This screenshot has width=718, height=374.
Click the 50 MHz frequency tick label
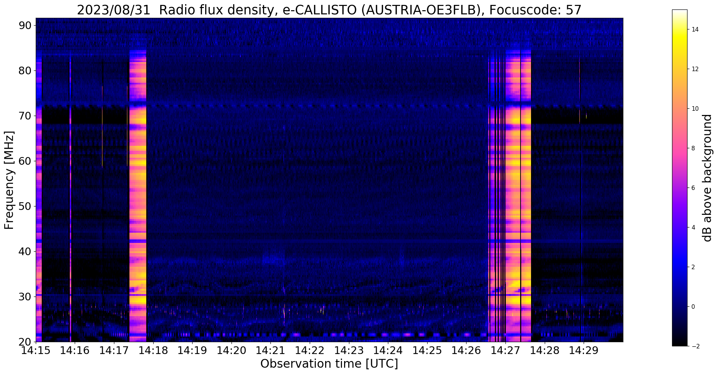pos(25,206)
